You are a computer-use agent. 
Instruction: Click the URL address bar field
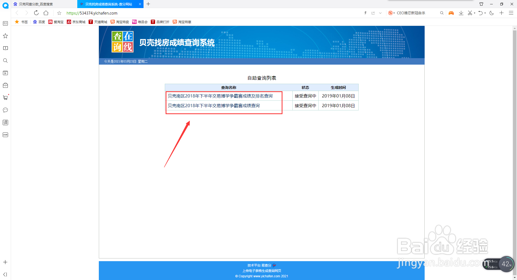click(213, 13)
